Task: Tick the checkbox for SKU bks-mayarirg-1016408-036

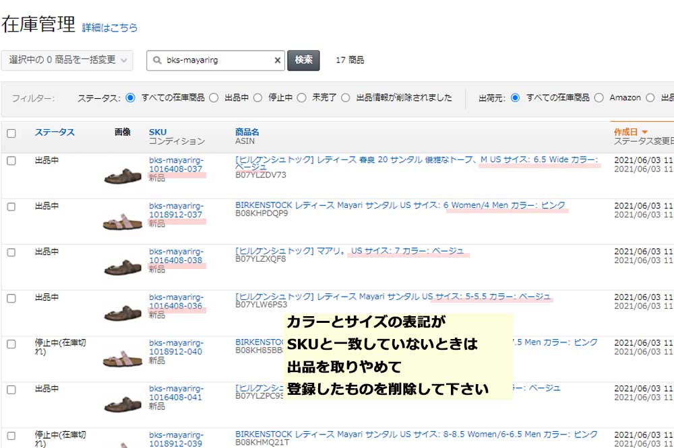Action: (x=11, y=298)
